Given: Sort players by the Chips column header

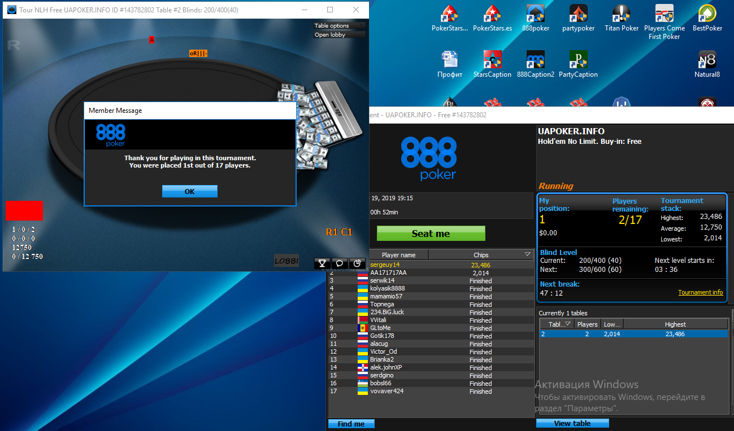Looking at the screenshot, I should coord(481,255).
